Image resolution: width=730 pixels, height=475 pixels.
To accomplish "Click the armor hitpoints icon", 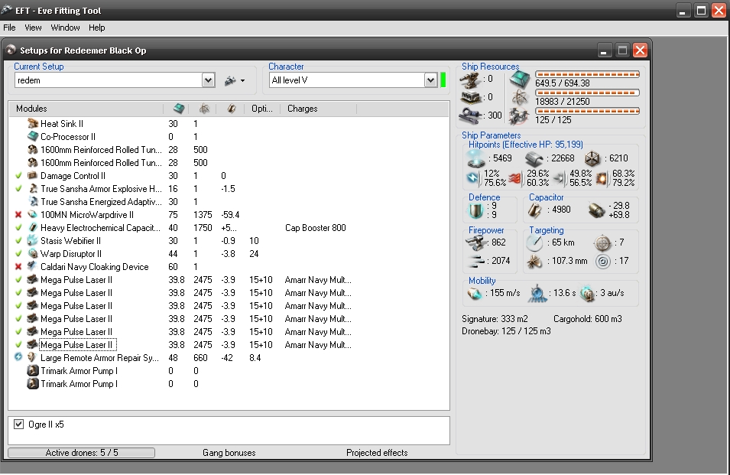I will pos(534,158).
